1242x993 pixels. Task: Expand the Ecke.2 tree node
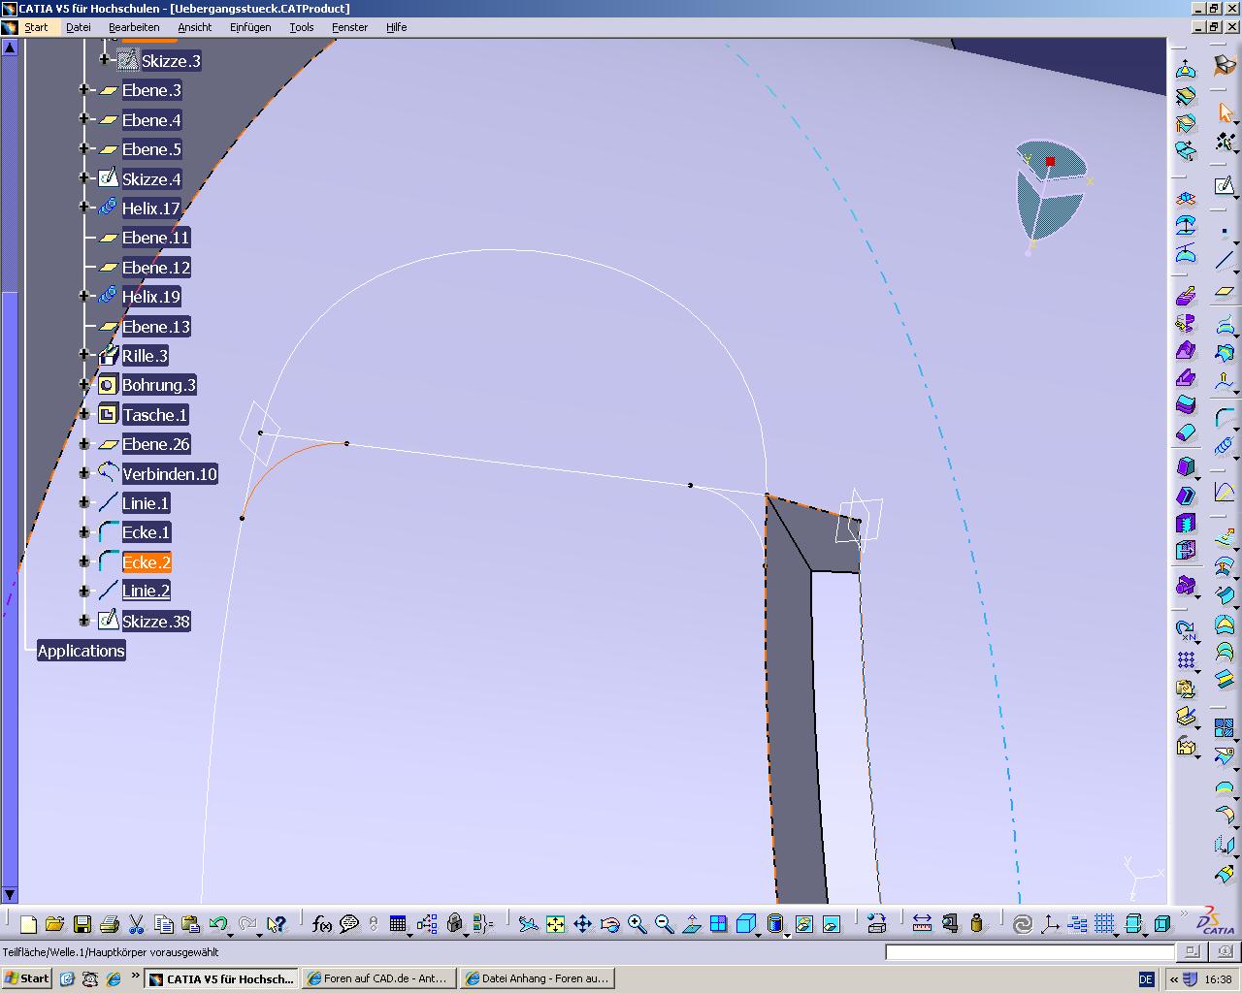[83, 561]
